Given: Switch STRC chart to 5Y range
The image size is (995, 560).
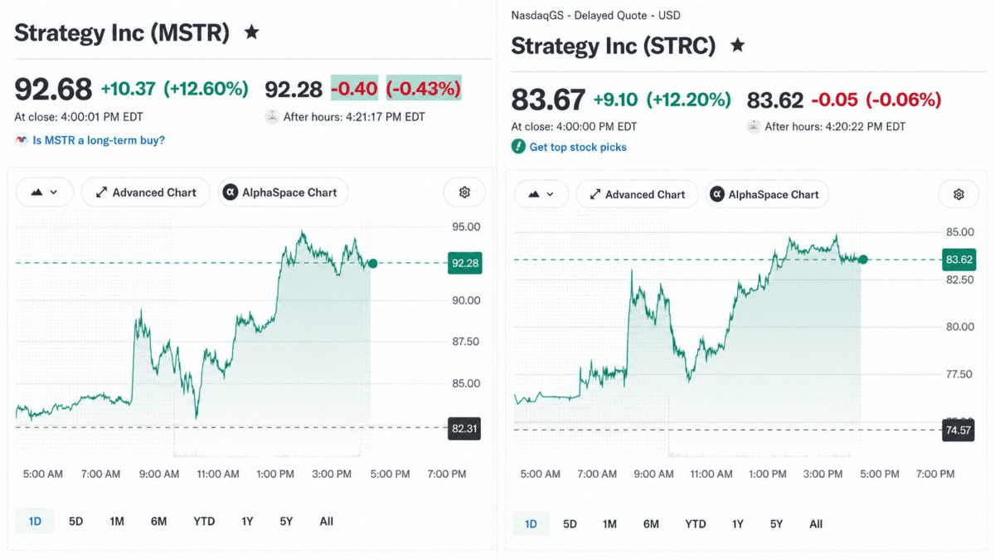Looking at the screenshot, I should (777, 523).
